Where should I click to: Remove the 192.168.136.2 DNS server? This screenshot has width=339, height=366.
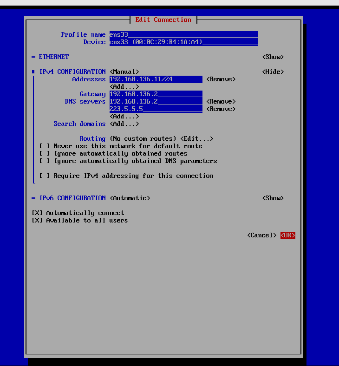coord(221,101)
